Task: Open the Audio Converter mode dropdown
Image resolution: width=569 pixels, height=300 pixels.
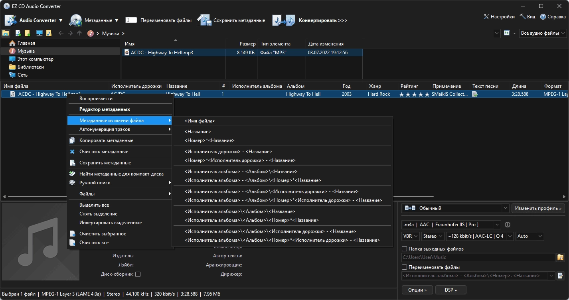Action: [41, 20]
